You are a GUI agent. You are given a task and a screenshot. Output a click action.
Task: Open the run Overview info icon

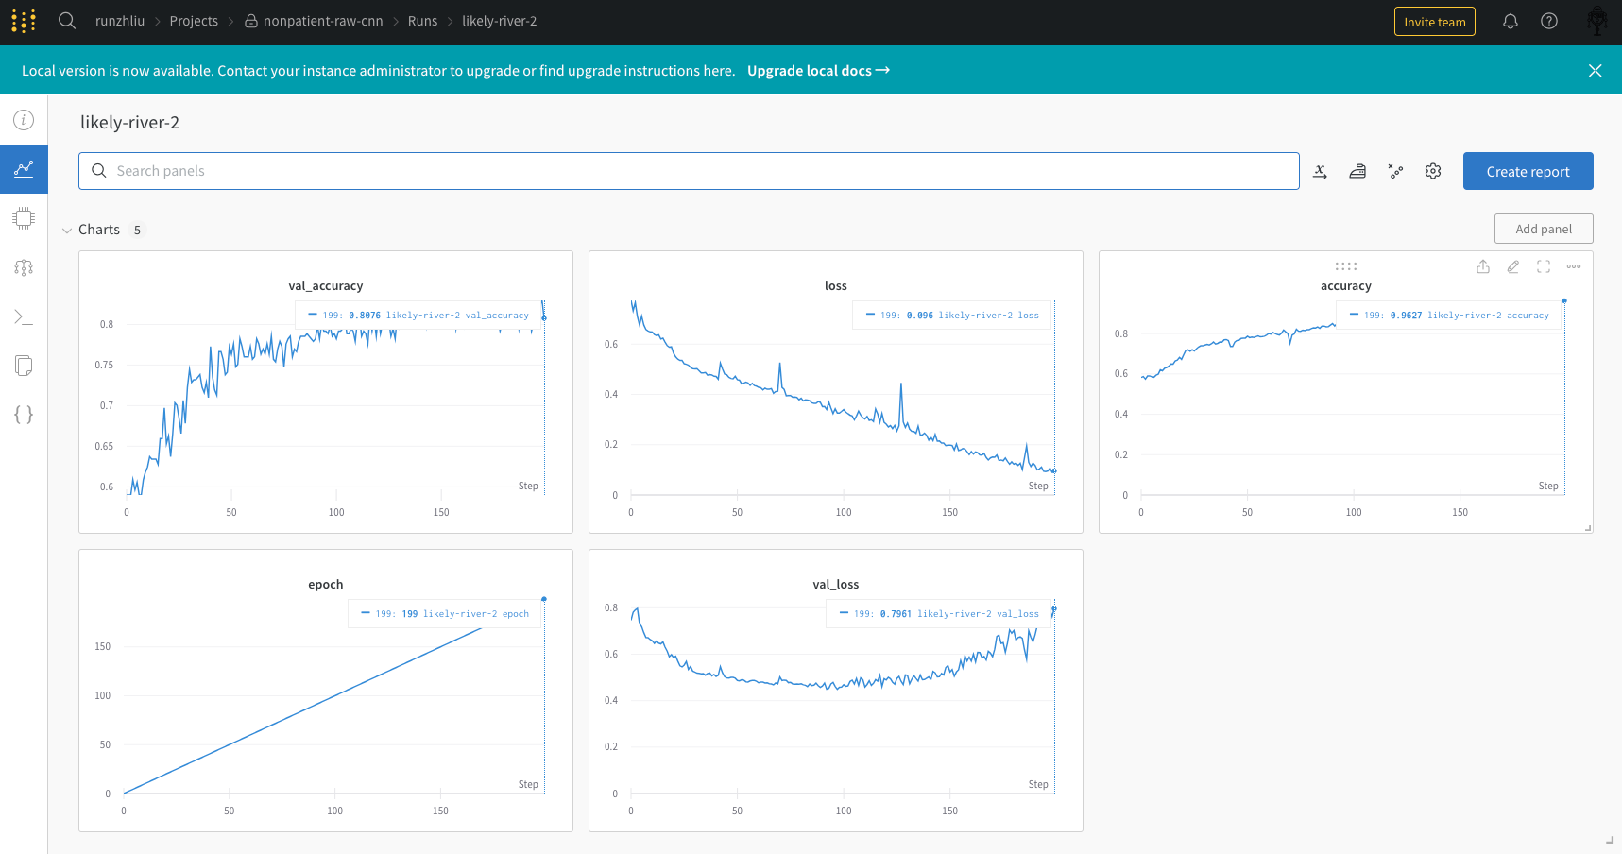(x=24, y=120)
